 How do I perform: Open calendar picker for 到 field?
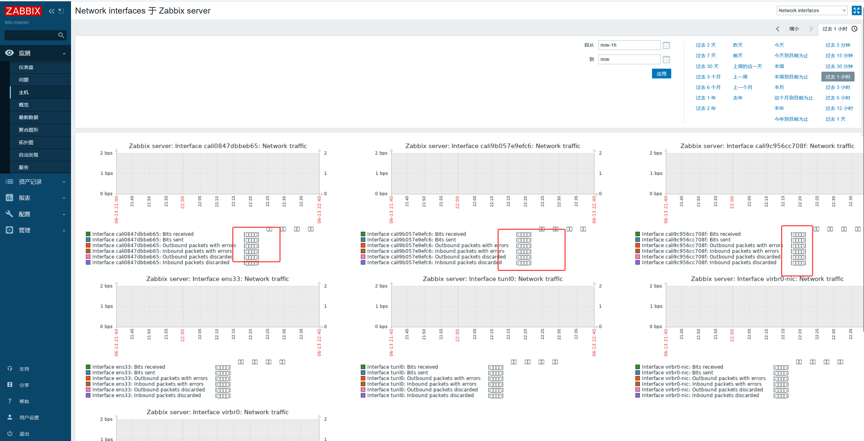tap(666, 60)
